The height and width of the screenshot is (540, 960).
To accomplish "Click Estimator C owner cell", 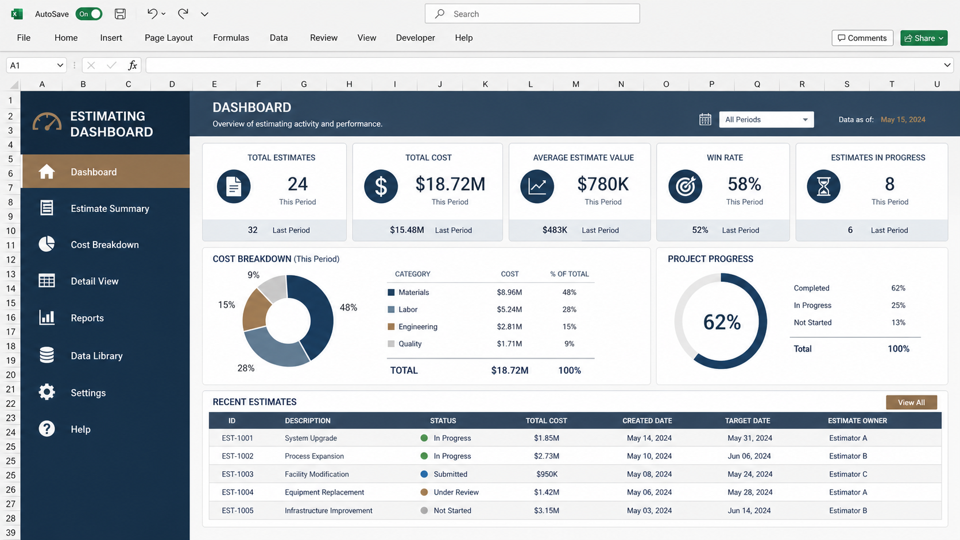I will pyautogui.click(x=848, y=474).
